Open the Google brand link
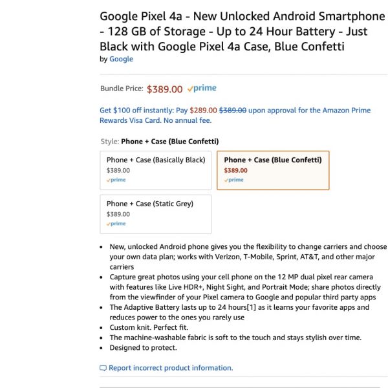This screenshot has height=388, width=388. coord(121,59)
